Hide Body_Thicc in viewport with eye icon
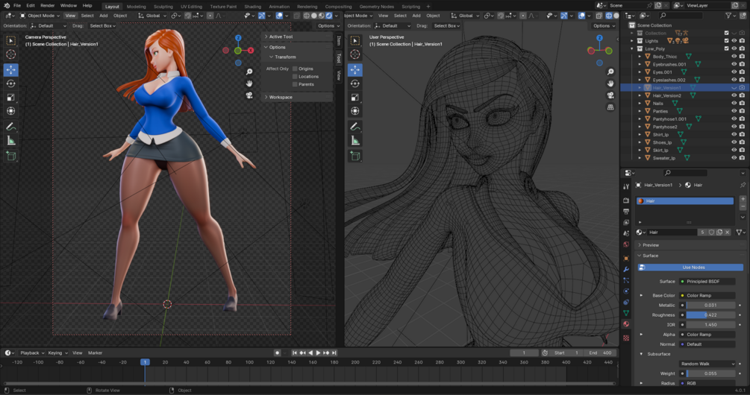Image resolution: width=750 pixels, height=395 pixels. pyautogui.click(x=734, y=57)
